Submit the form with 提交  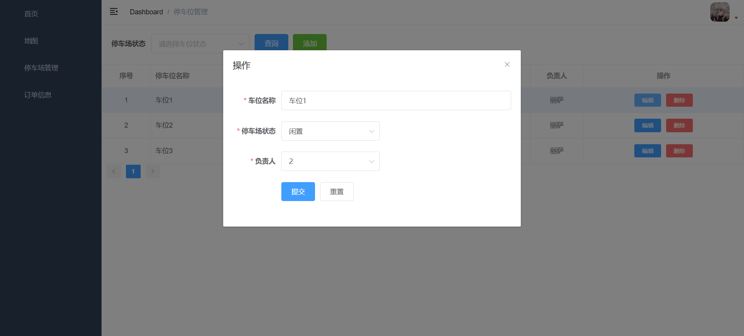pyautogui.click(x=298, y=191)
